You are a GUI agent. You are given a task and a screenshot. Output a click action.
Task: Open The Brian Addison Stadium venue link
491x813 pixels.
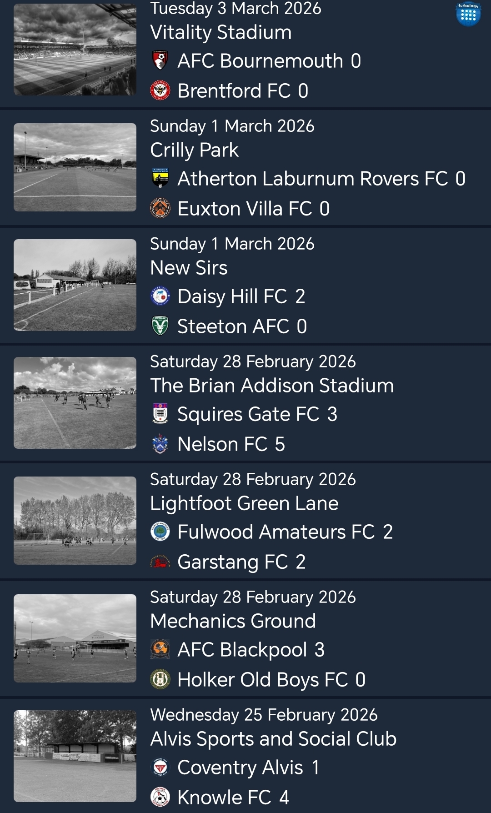pyautogui.click(x=272, y=386)
